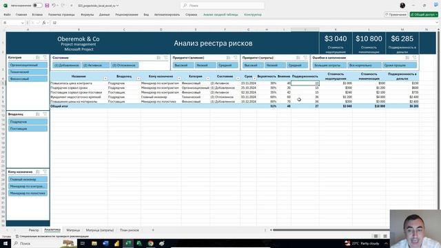Open the Справка ribbon tab

pyautogui.click(x=192, y=14)
